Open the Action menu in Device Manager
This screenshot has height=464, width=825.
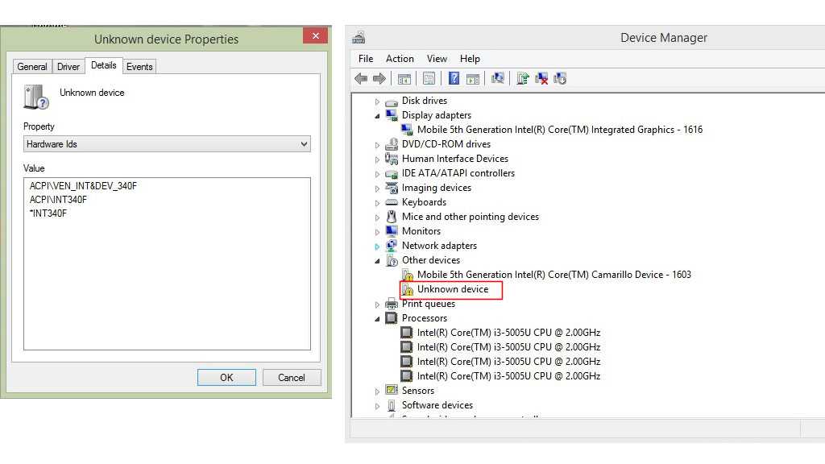coord(400,58)
